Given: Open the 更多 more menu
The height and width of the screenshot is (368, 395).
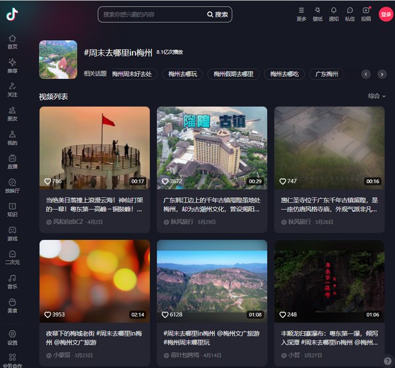Looking at the screenshot, I should pos(302,13).
